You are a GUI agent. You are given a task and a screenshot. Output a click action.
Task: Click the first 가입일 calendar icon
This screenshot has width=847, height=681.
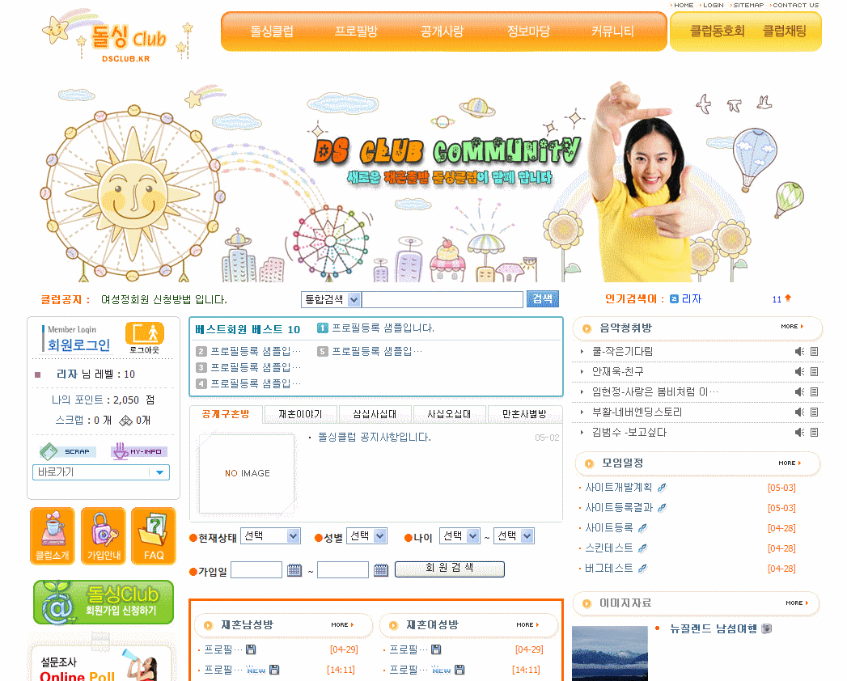(x=294, y=569)
